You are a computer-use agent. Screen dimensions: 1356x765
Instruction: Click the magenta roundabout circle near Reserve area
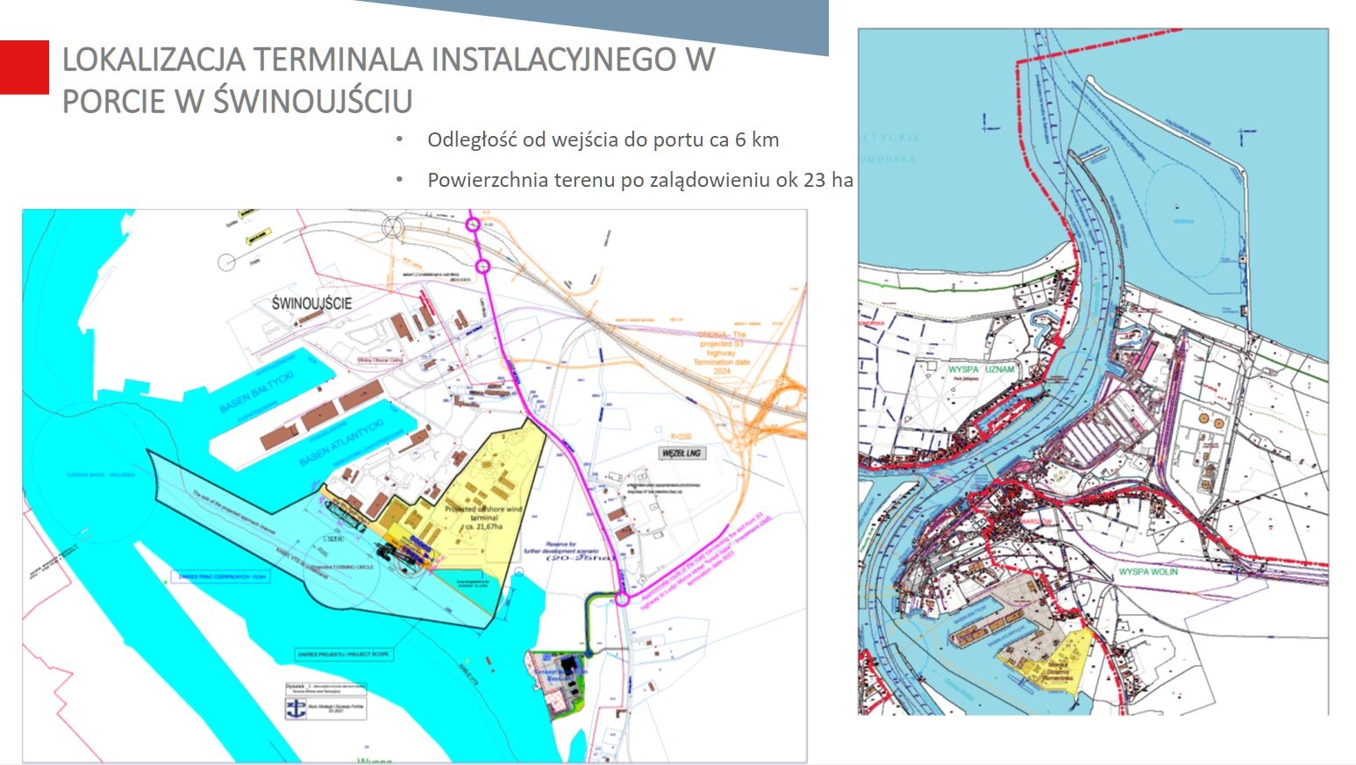[x=621, y=599]
